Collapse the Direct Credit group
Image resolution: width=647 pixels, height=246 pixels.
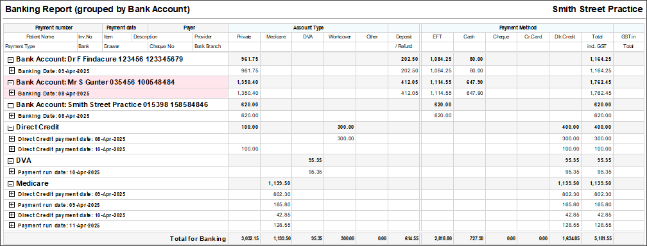(x=11, y=127)
